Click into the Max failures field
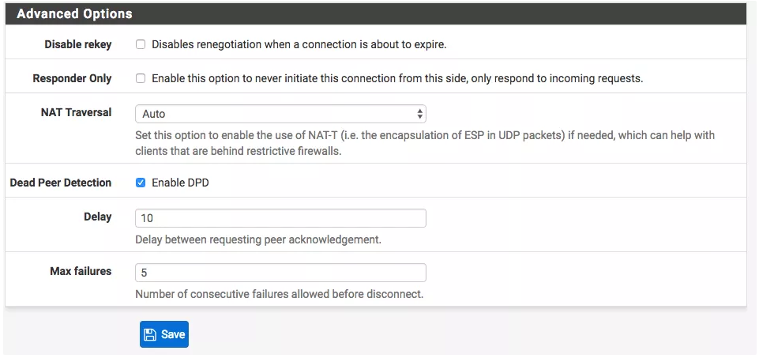The image size is (759, 358). (280, 273)
